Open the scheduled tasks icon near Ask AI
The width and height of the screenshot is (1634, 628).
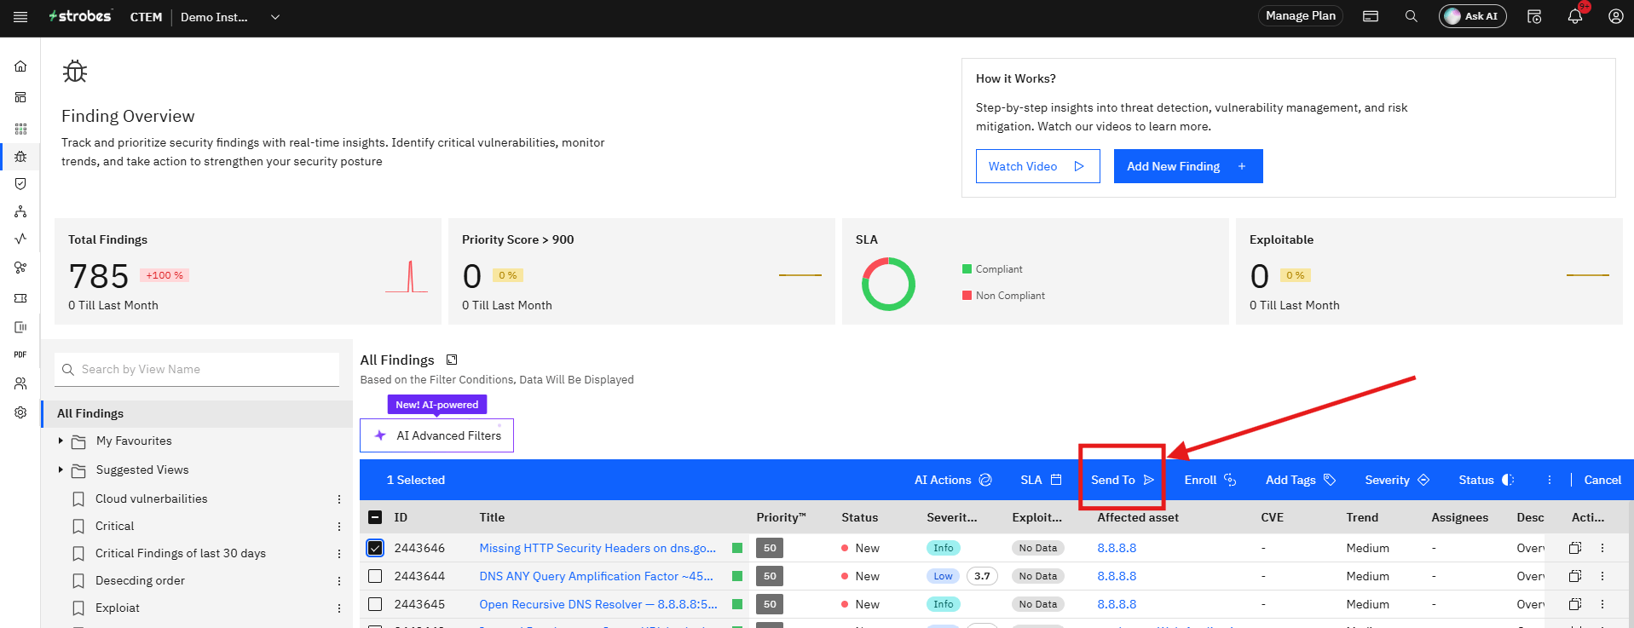pos(1534,16)
